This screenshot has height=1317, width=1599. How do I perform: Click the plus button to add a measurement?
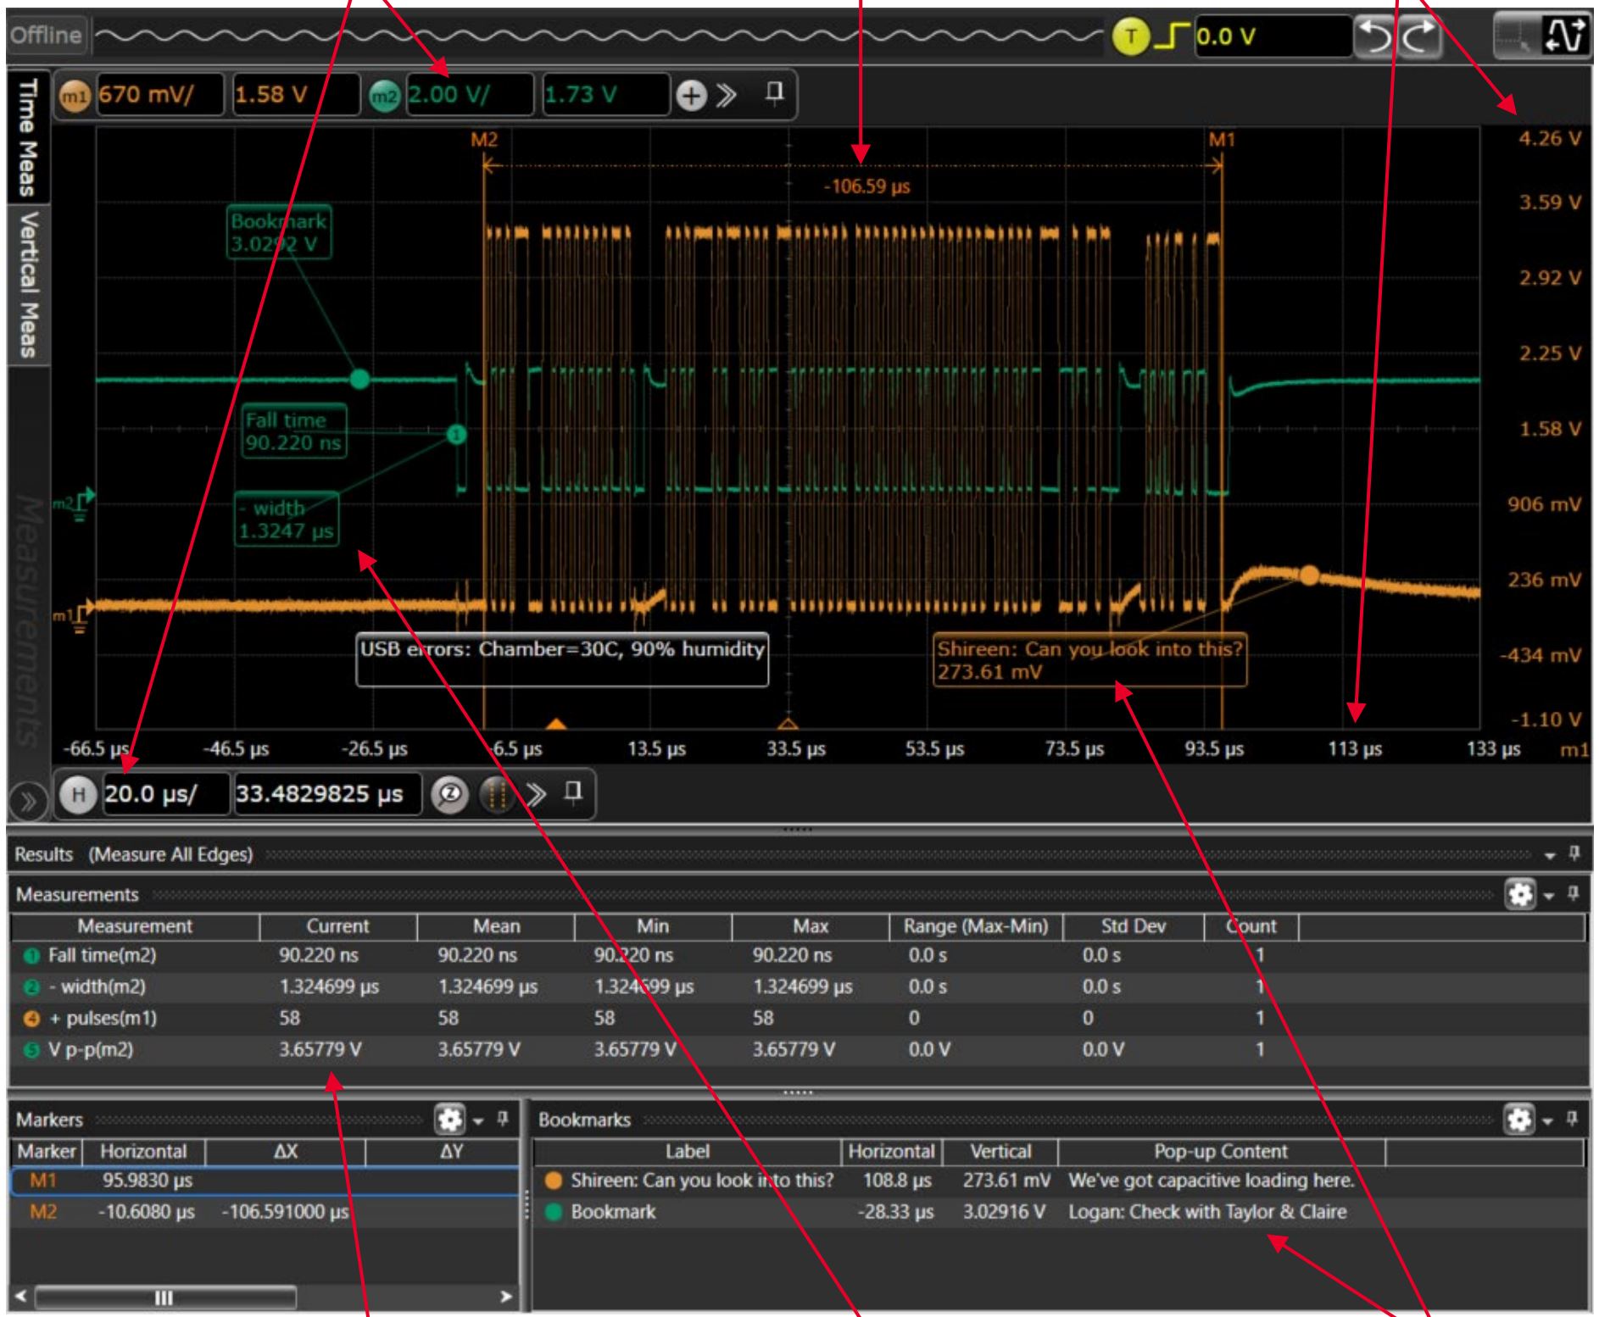[x=694, y=96]
